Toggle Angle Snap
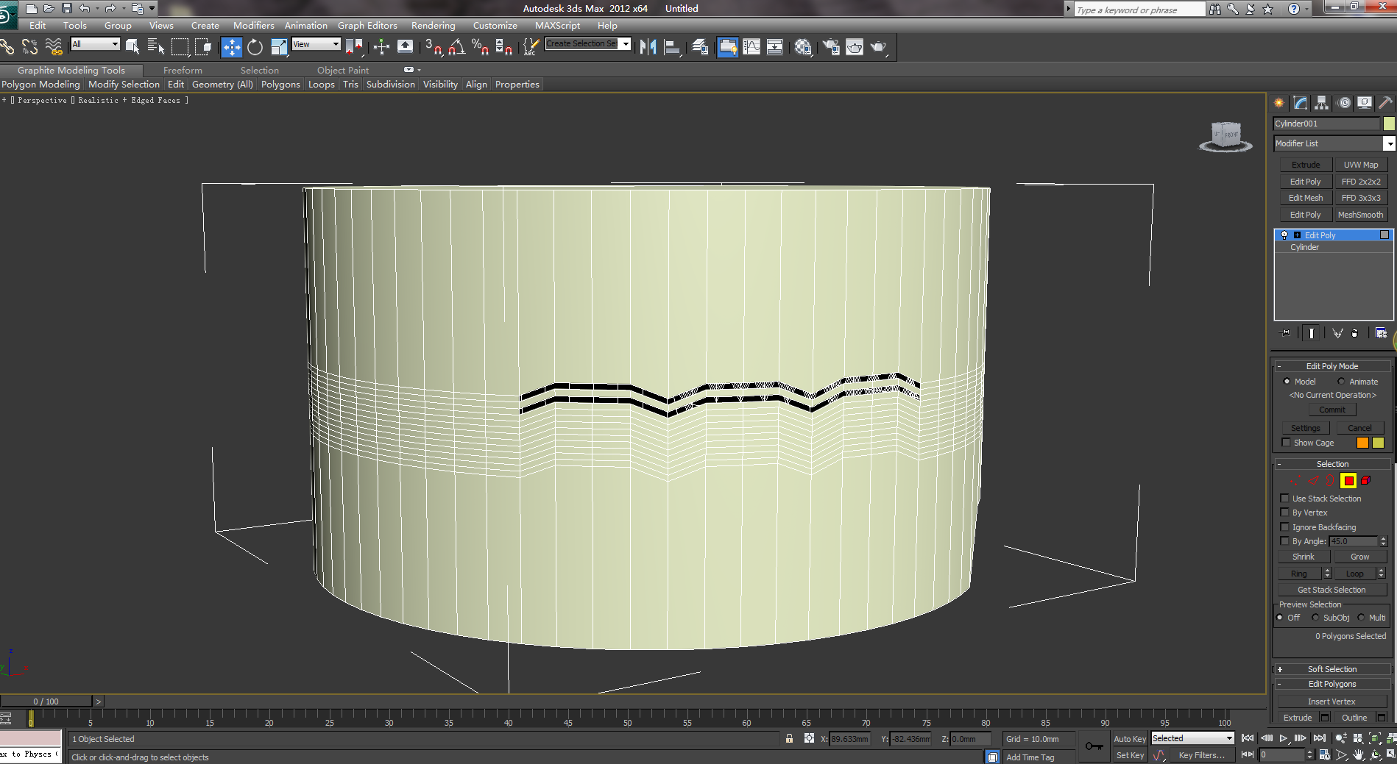Viewport: 1397px width, 764px height. click(x=456, y=47)
